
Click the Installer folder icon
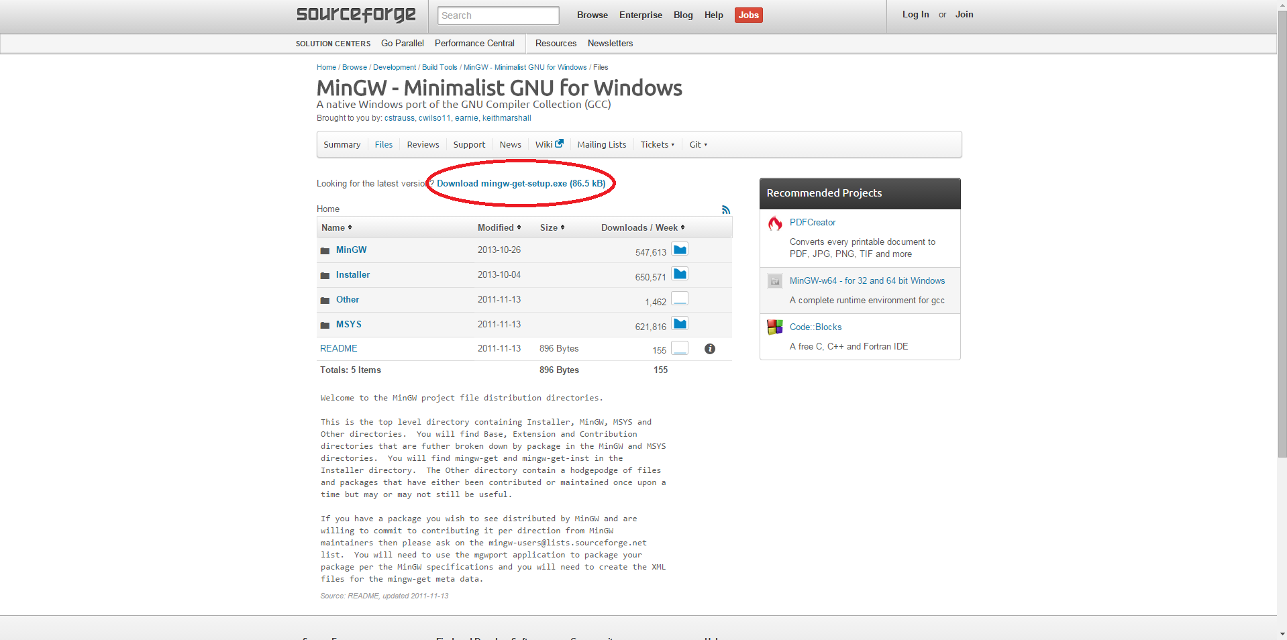[325, 276]
